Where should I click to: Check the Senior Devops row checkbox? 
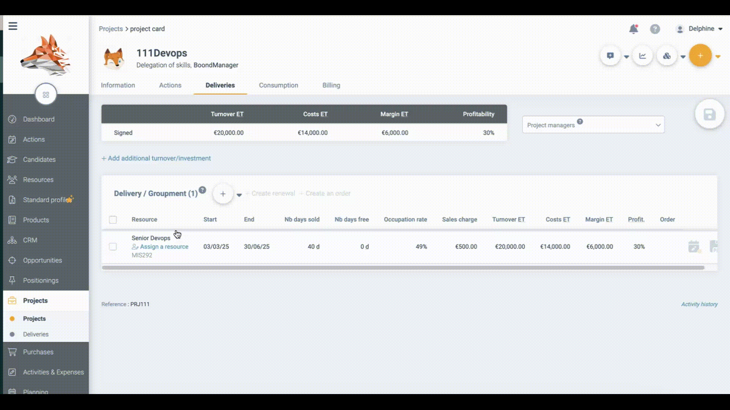click(113, 247)
